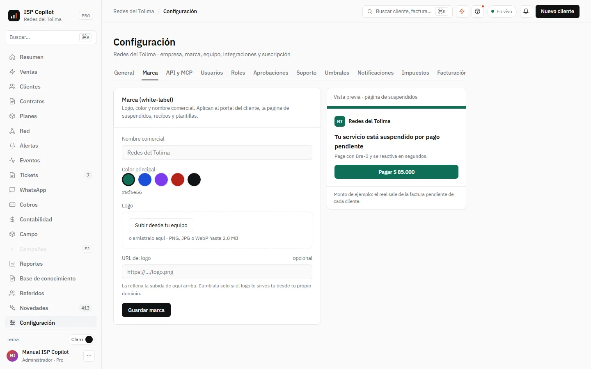591x369 pixels.
Task: Open the user menu three-dots button
Action: 89,356
